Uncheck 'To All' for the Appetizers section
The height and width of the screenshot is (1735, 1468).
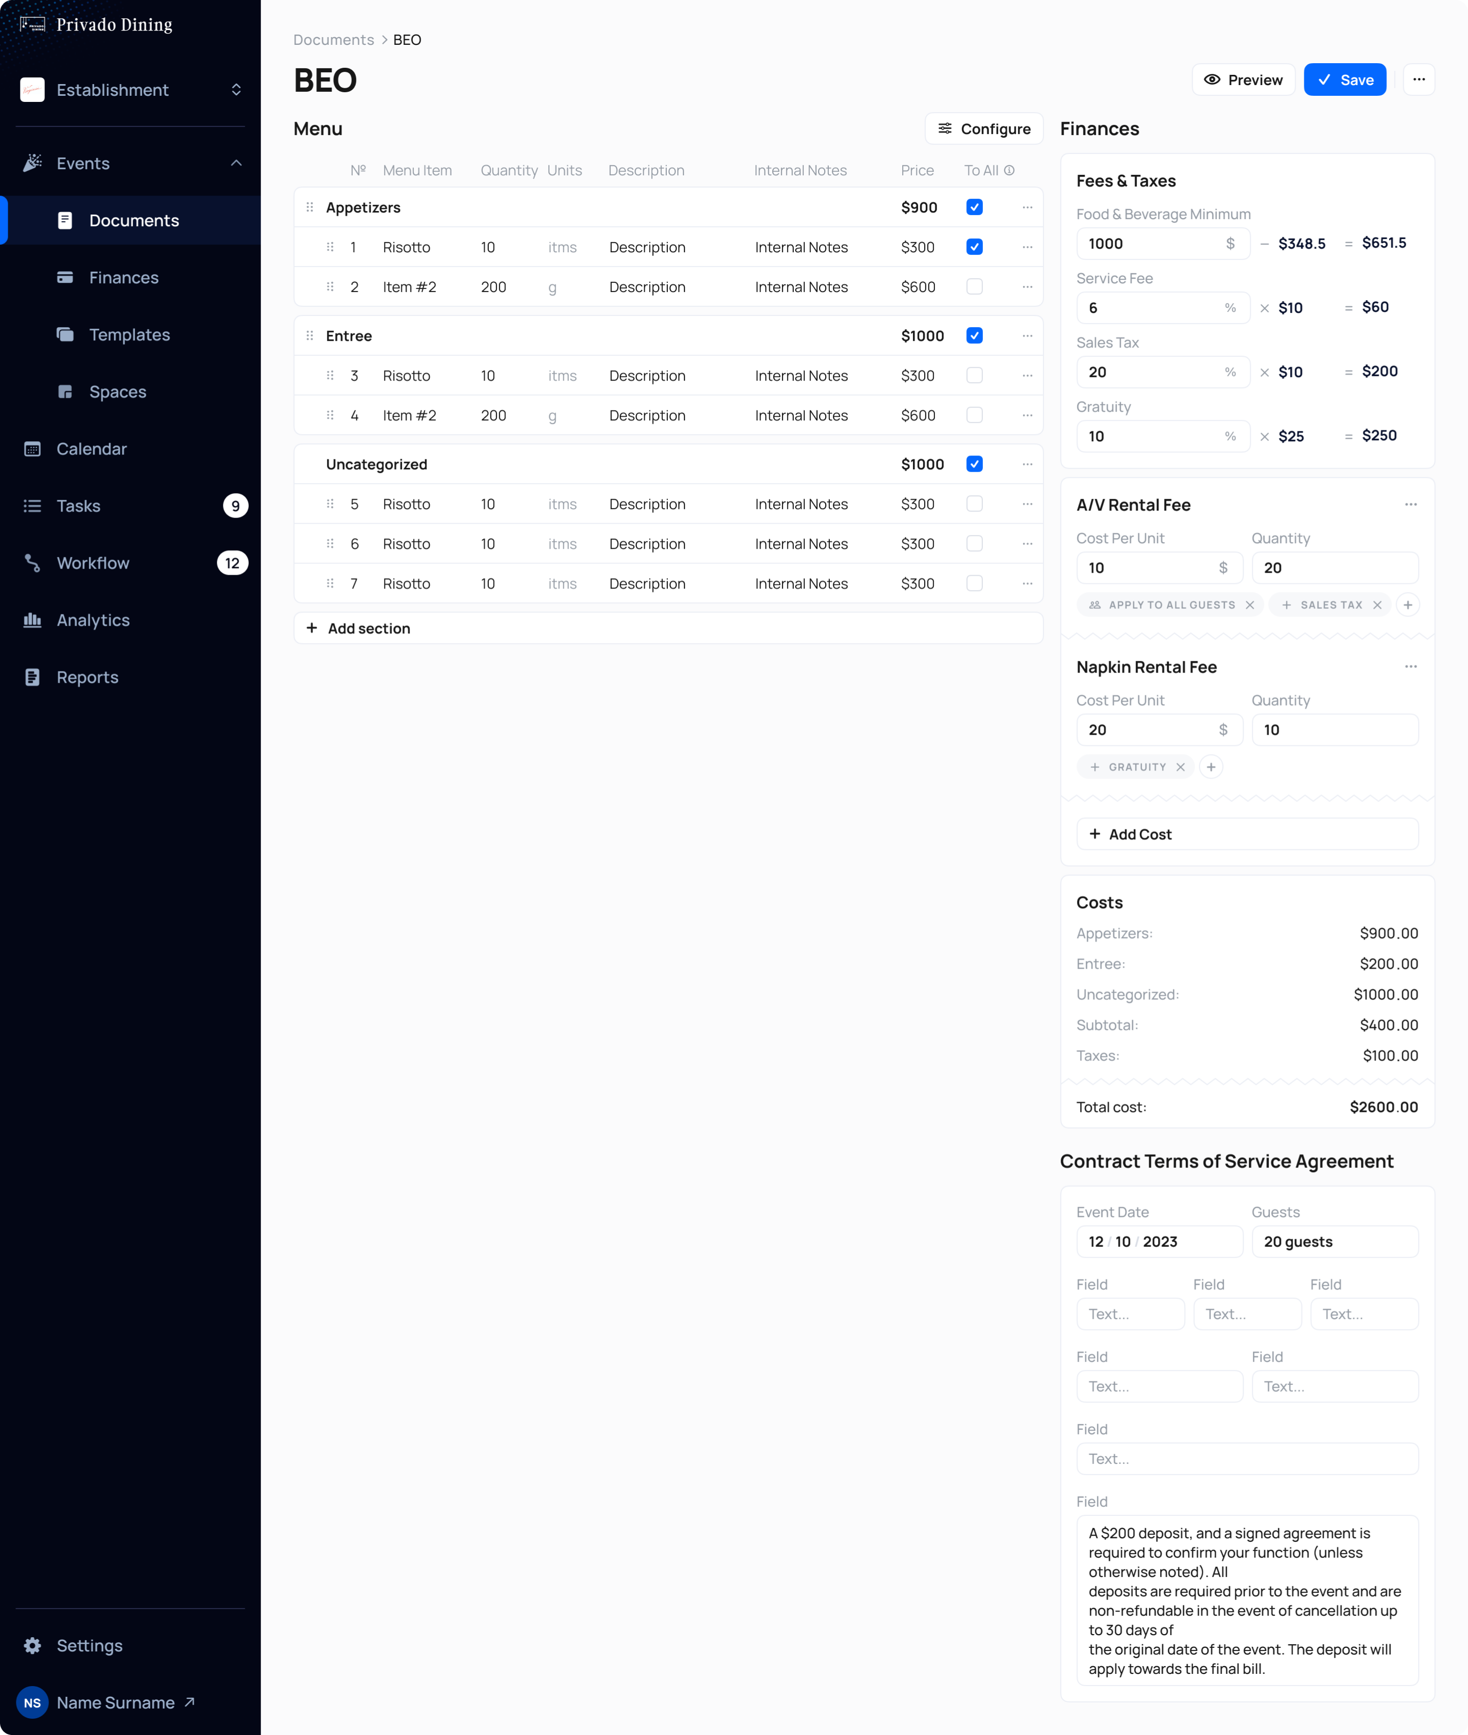[x=975, y=207]
